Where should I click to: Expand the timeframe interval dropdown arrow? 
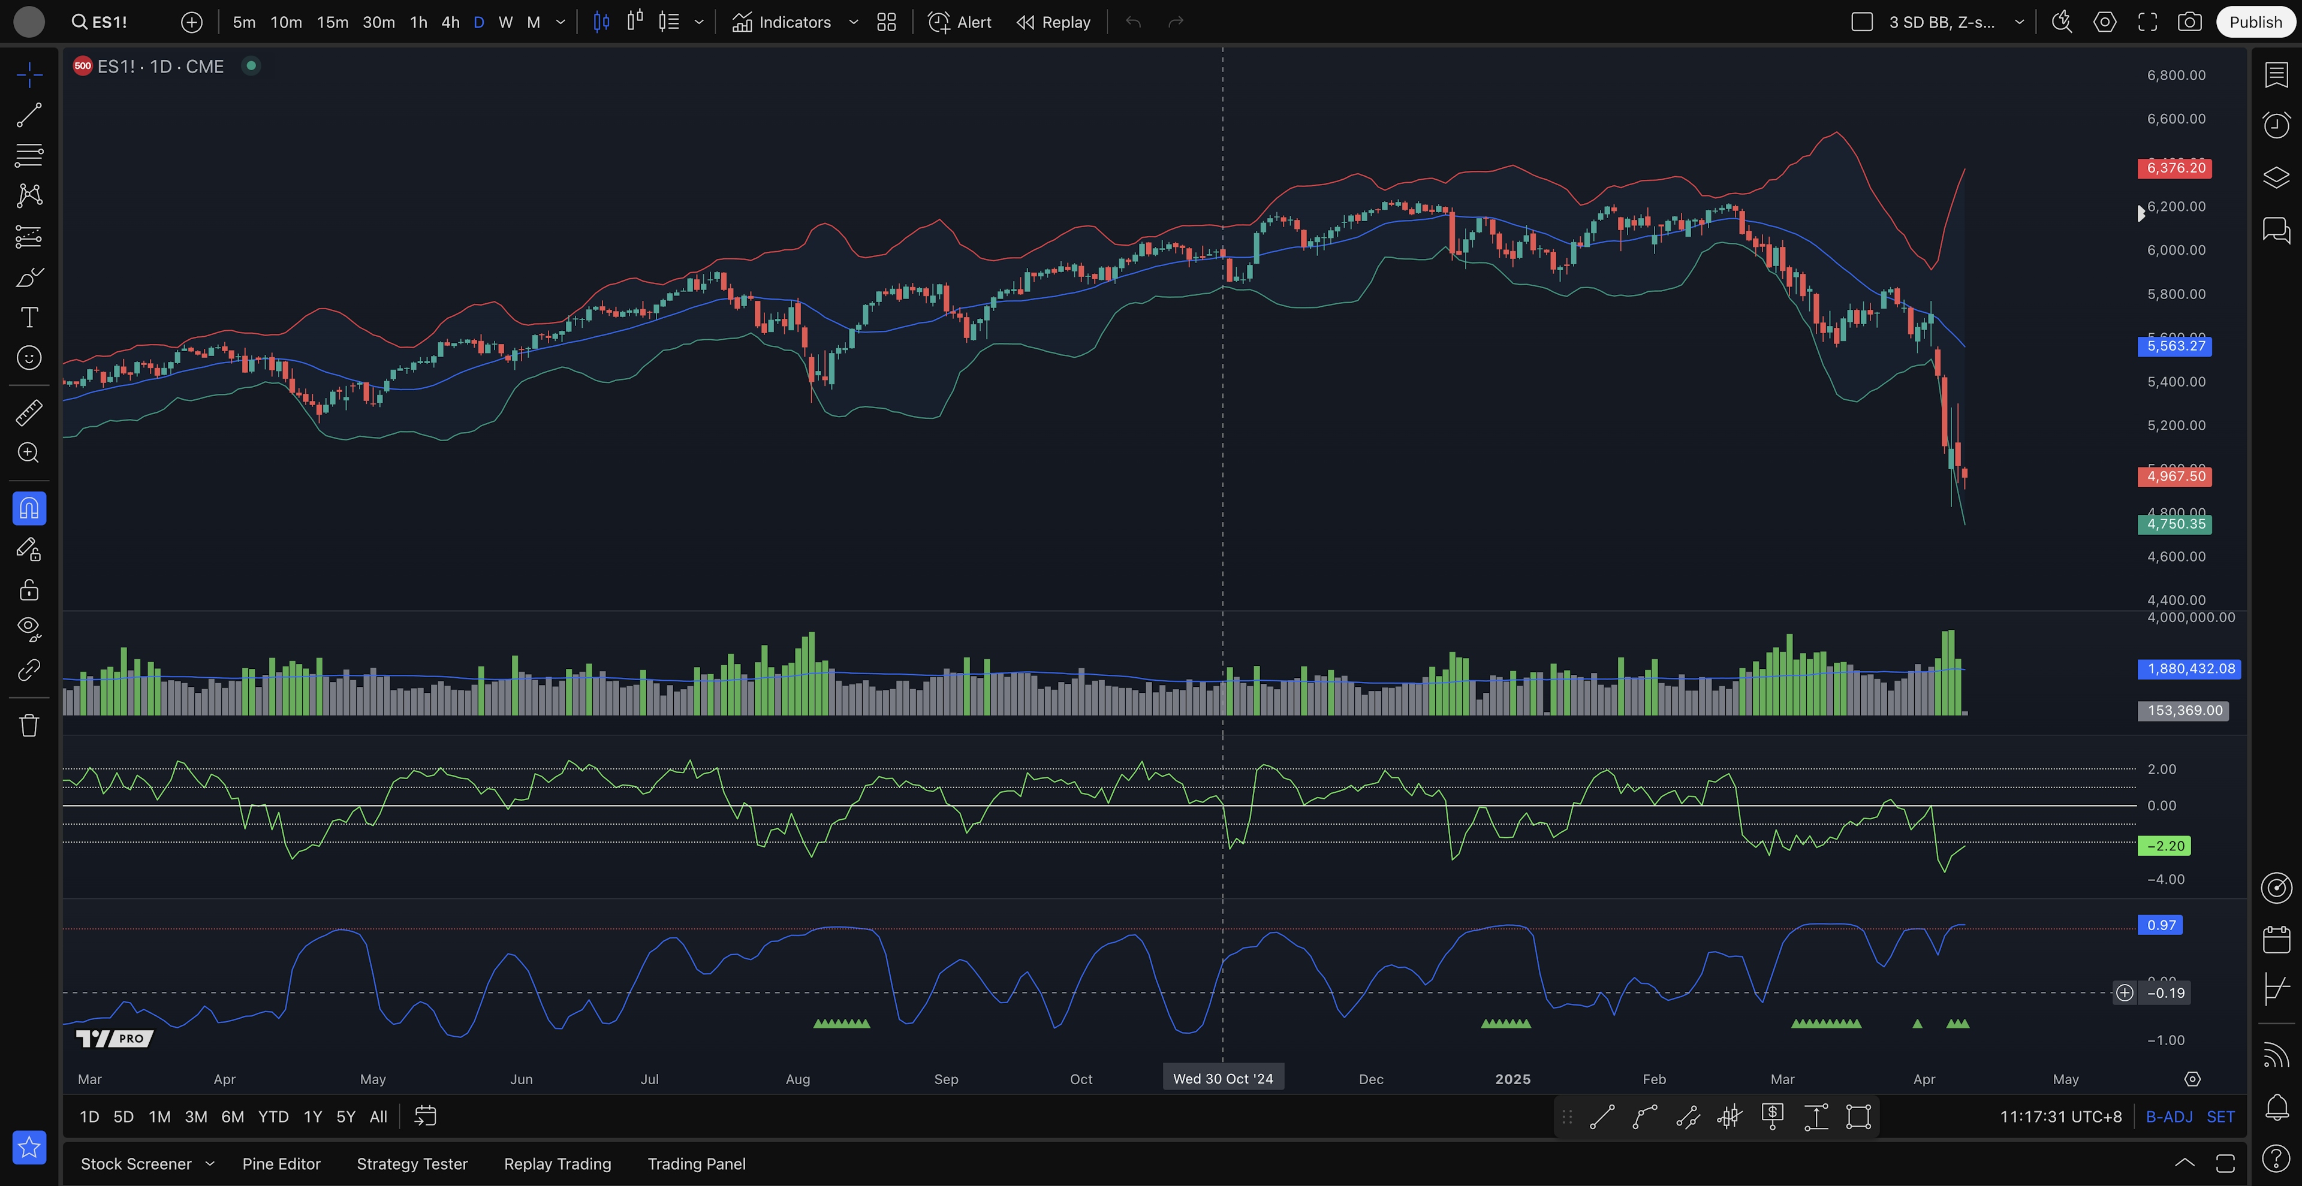pos(561,22)
